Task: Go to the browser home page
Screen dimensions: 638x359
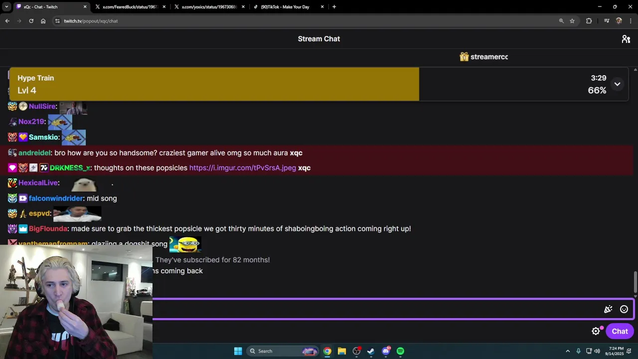Action: (x=43, y=21)
